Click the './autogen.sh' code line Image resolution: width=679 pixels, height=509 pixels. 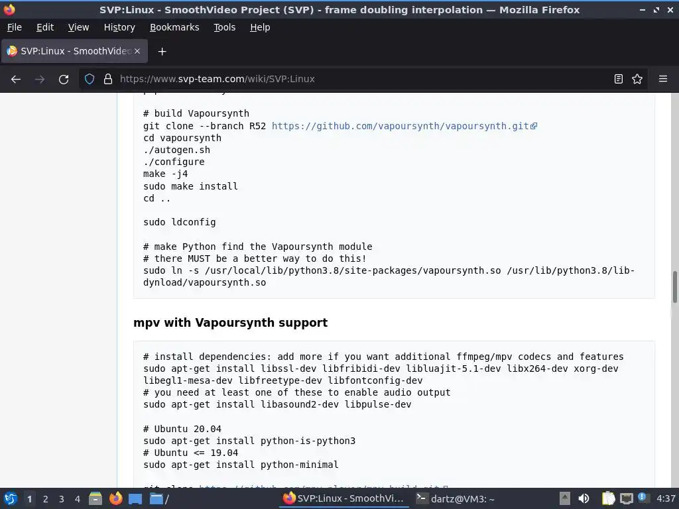point(176,150)
